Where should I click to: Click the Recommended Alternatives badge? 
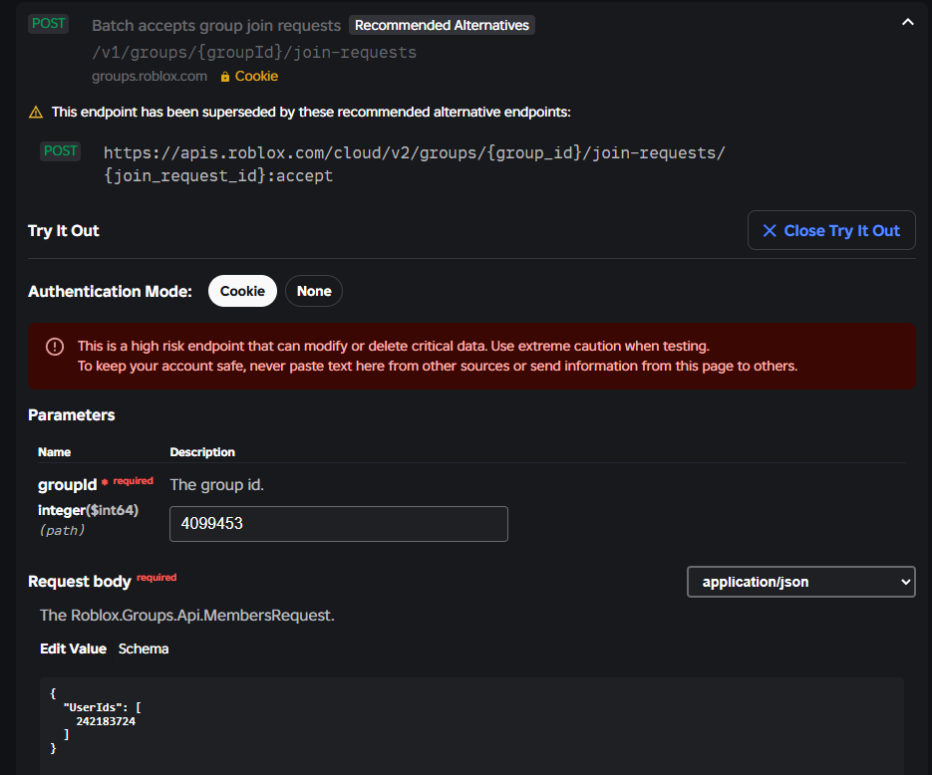click(442, 25)
